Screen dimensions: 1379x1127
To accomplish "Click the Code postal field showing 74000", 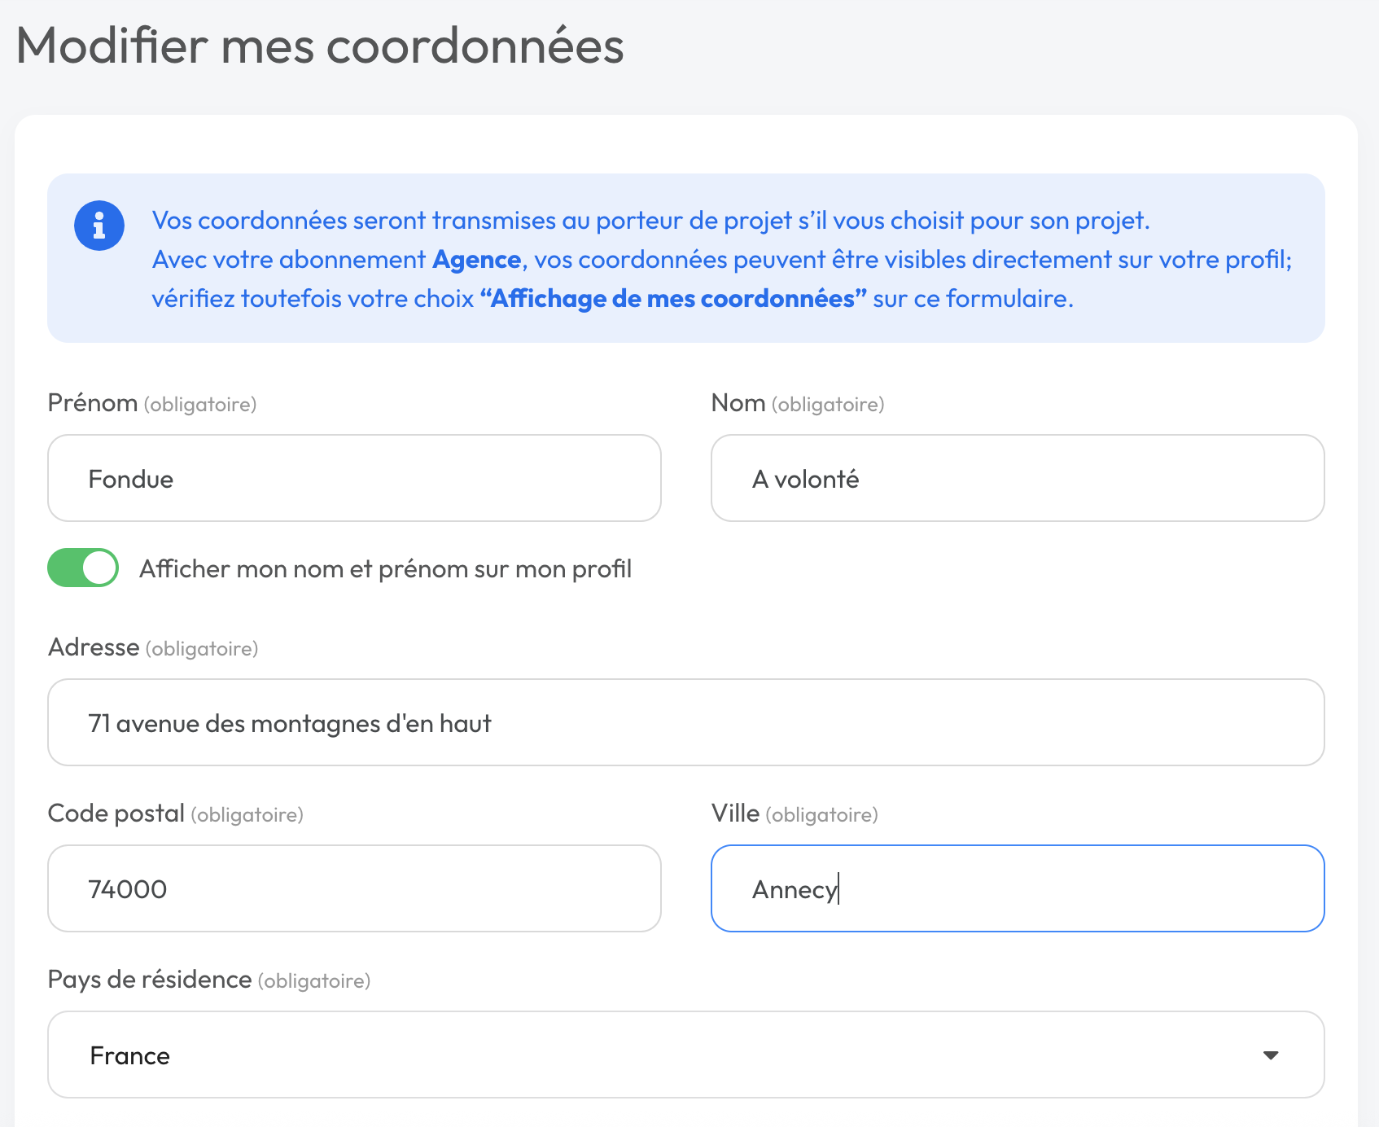I will coord(354,888).
